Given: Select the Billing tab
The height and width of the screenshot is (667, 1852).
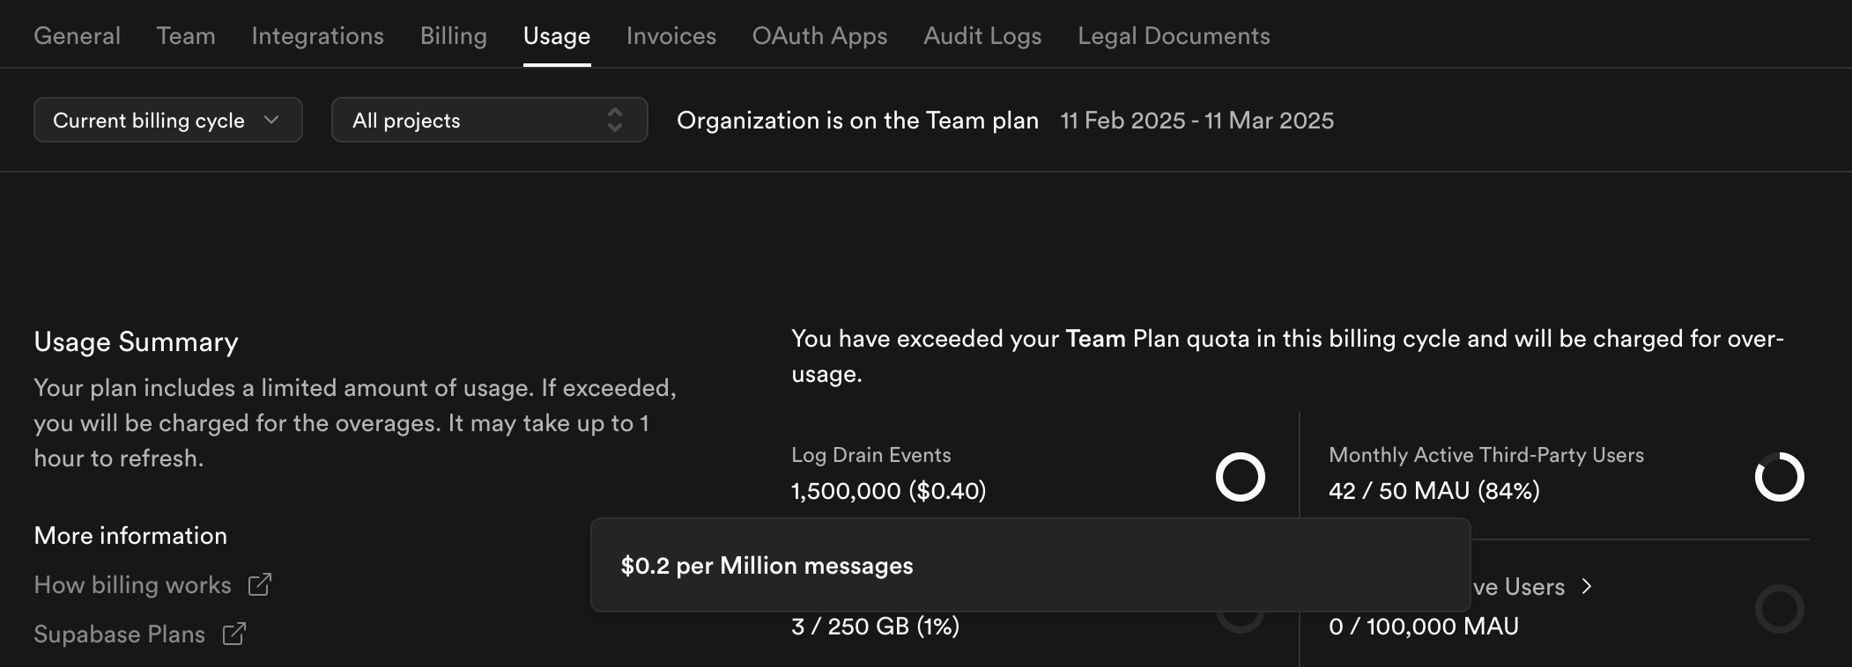Looking at the screenshot, I should [454, 36].
